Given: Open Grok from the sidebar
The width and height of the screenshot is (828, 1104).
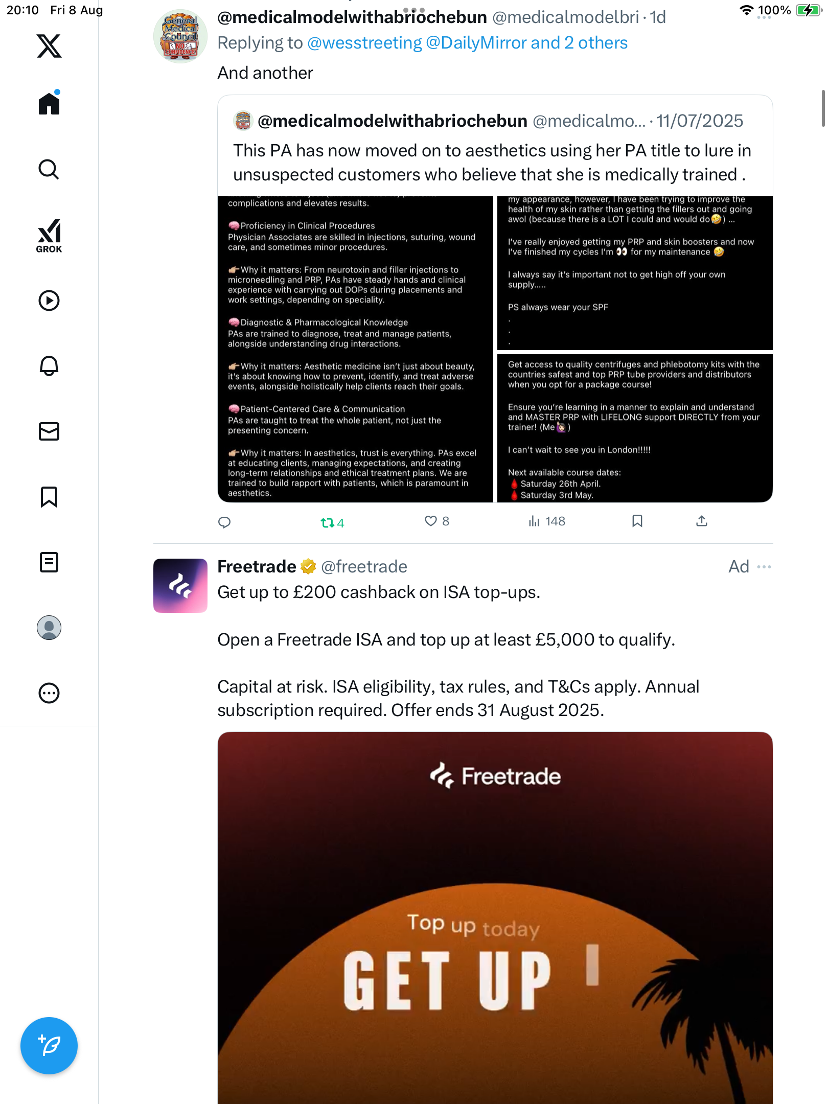Looking at the screenshot, I should 49,236.
